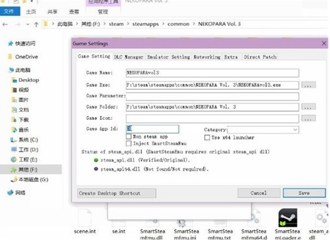Select the OneDrive folder icon in sidebar
This screenshot has height=240, width=330.
pos(10,56)
